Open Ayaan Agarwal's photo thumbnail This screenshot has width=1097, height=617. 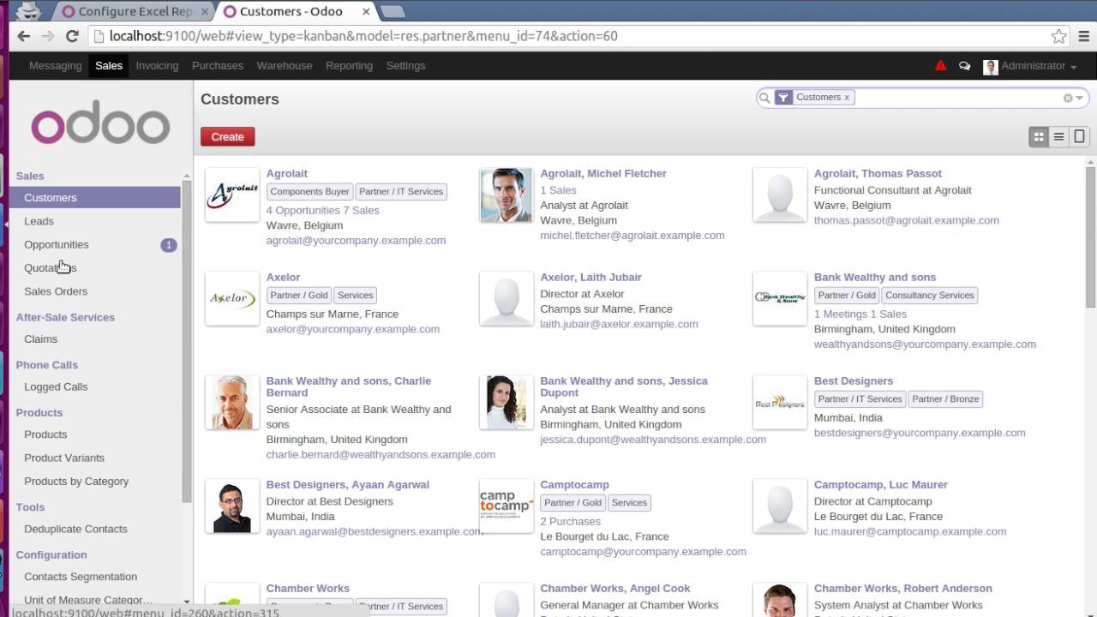[232, 506]
